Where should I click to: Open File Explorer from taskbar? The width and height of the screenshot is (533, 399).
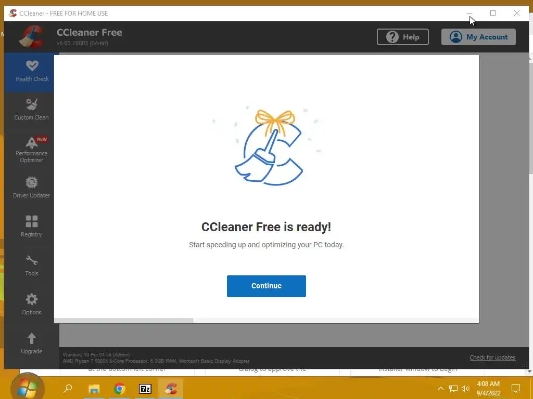pyautogui.click(x=94, y=389)
